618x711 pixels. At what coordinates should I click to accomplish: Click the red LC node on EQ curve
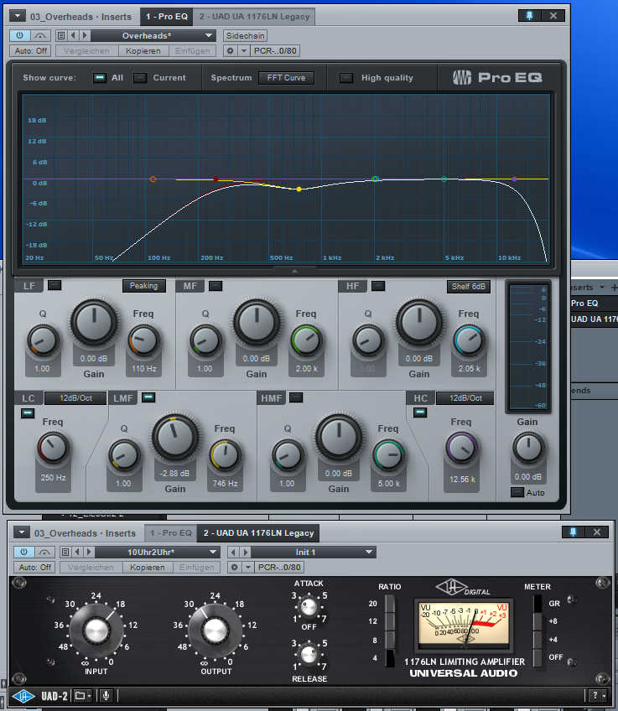click(216, 179)
